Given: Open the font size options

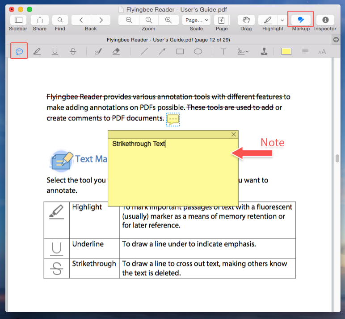Looking at the screenshot, I should click(322, 52).
